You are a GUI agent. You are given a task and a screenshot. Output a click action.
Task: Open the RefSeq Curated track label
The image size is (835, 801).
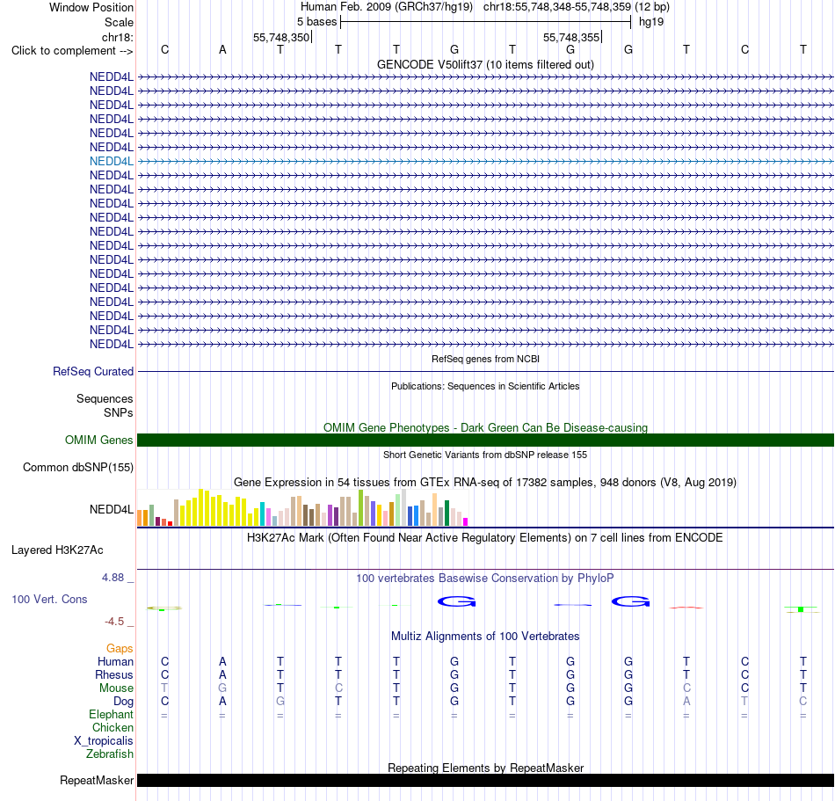(93, 371)
